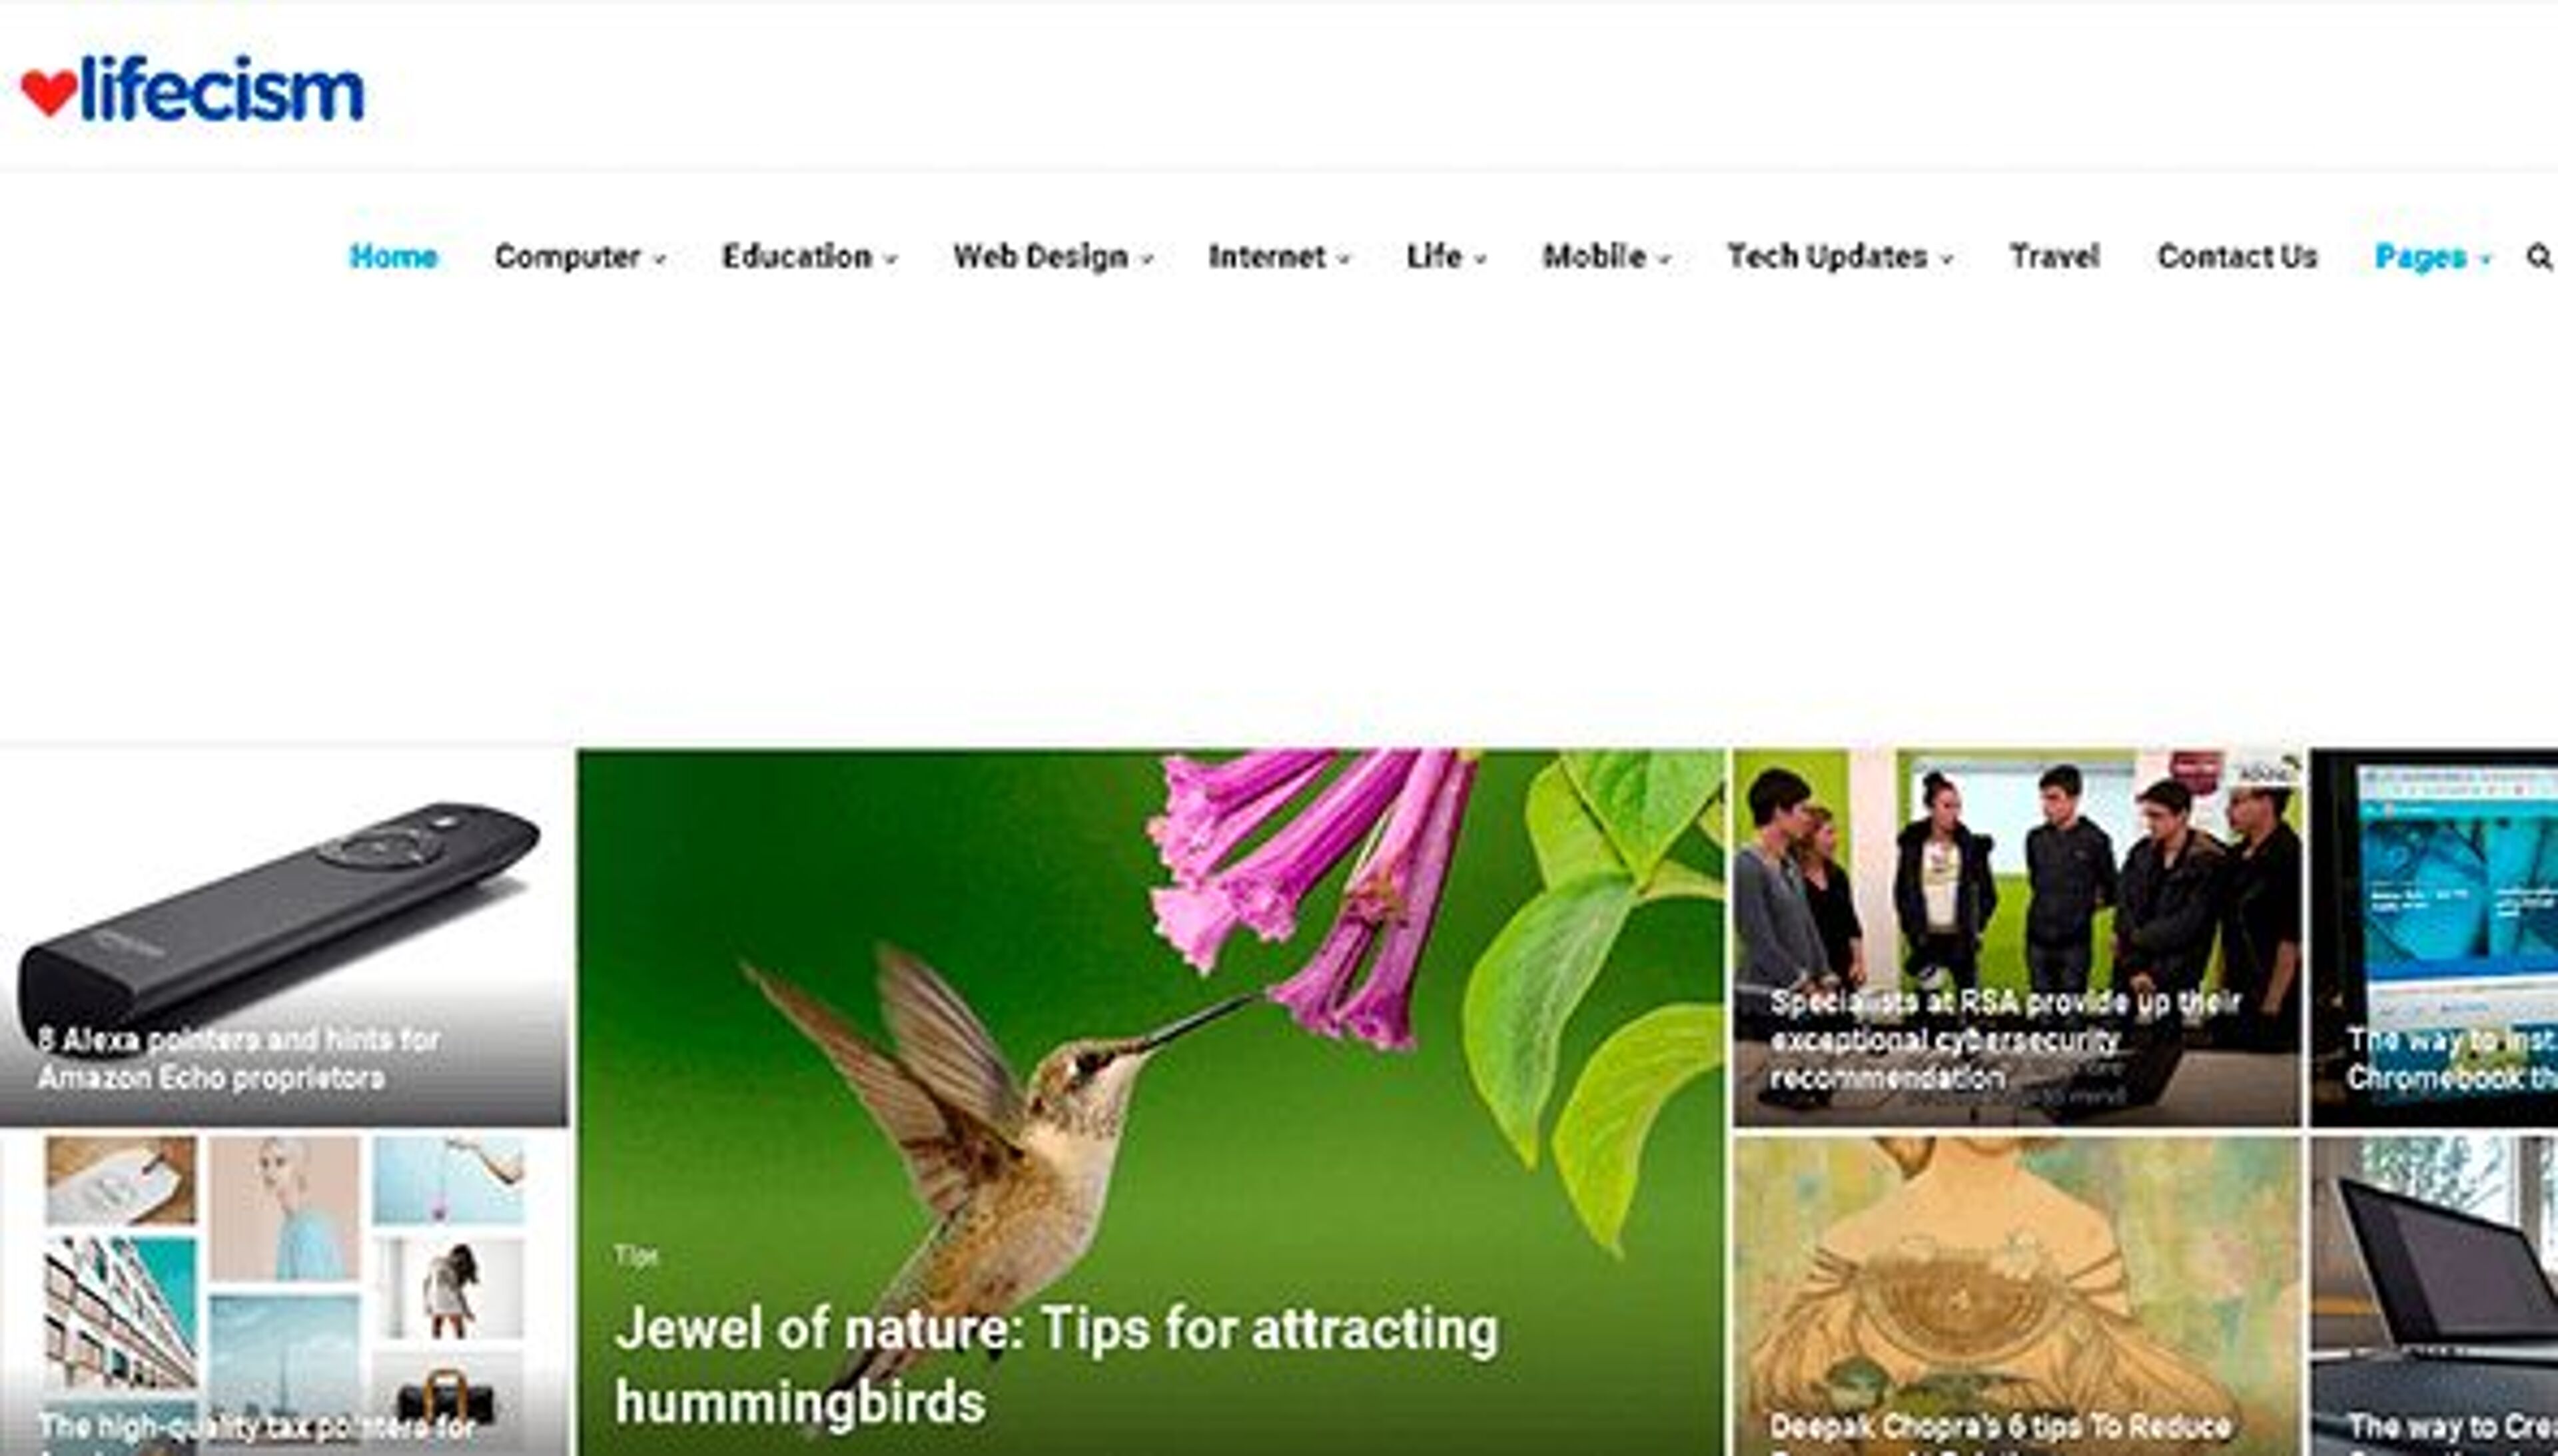Viewport: 2558px width, 1456px height.
Task: Open the Jewel of nature hummingbirds headline
Action: tap(1056, 1365)
